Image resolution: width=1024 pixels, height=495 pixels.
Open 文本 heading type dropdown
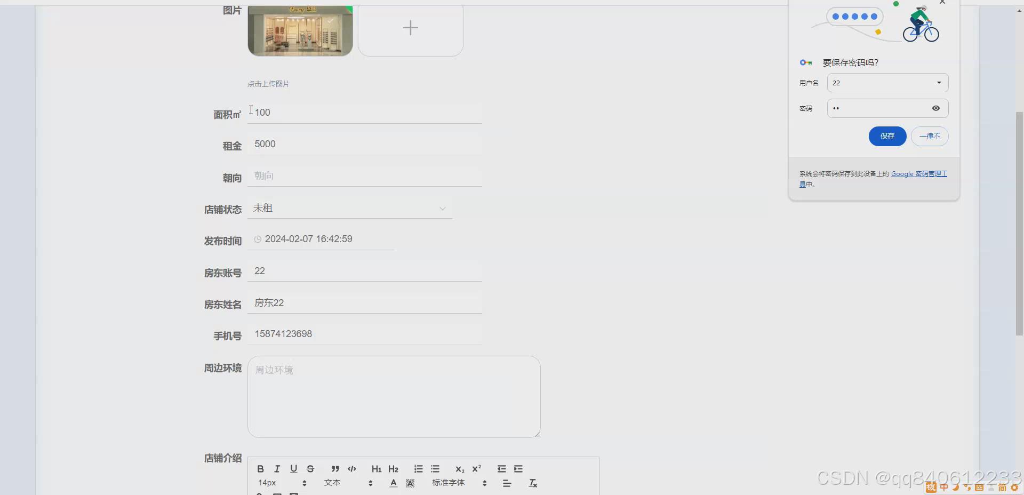[348, 483]
